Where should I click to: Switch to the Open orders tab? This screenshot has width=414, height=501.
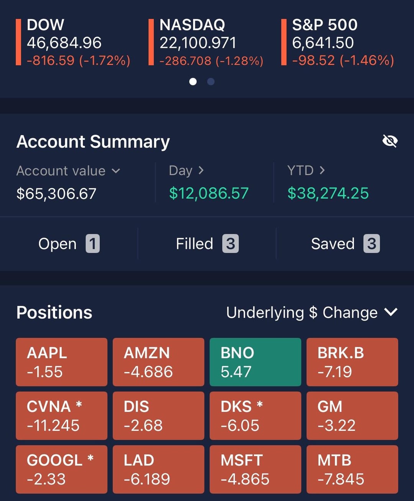click(x=69, y=244)
